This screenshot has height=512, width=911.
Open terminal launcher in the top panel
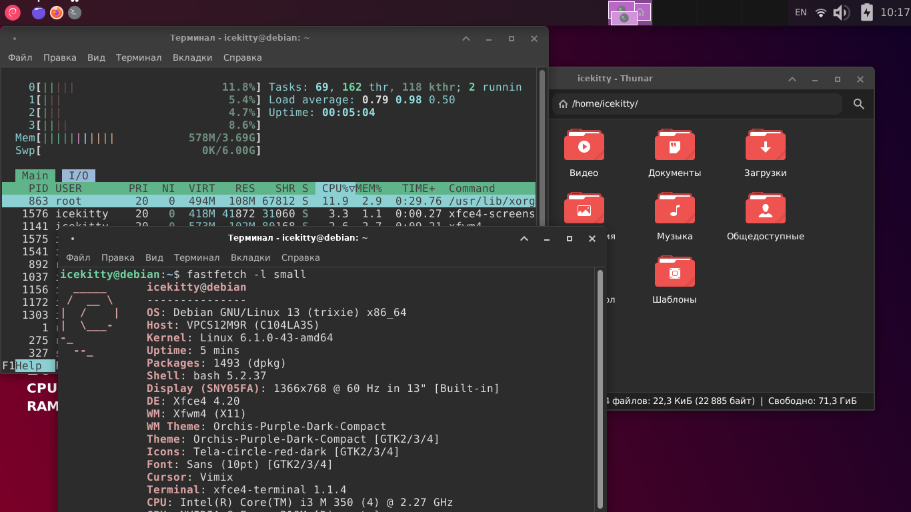75,12
